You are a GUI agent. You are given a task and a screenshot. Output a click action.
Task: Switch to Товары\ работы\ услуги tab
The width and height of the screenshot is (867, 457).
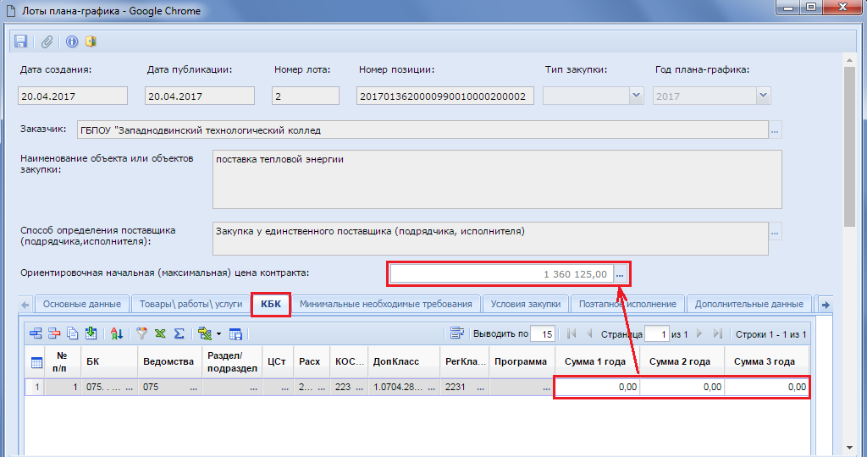(189, 304)
